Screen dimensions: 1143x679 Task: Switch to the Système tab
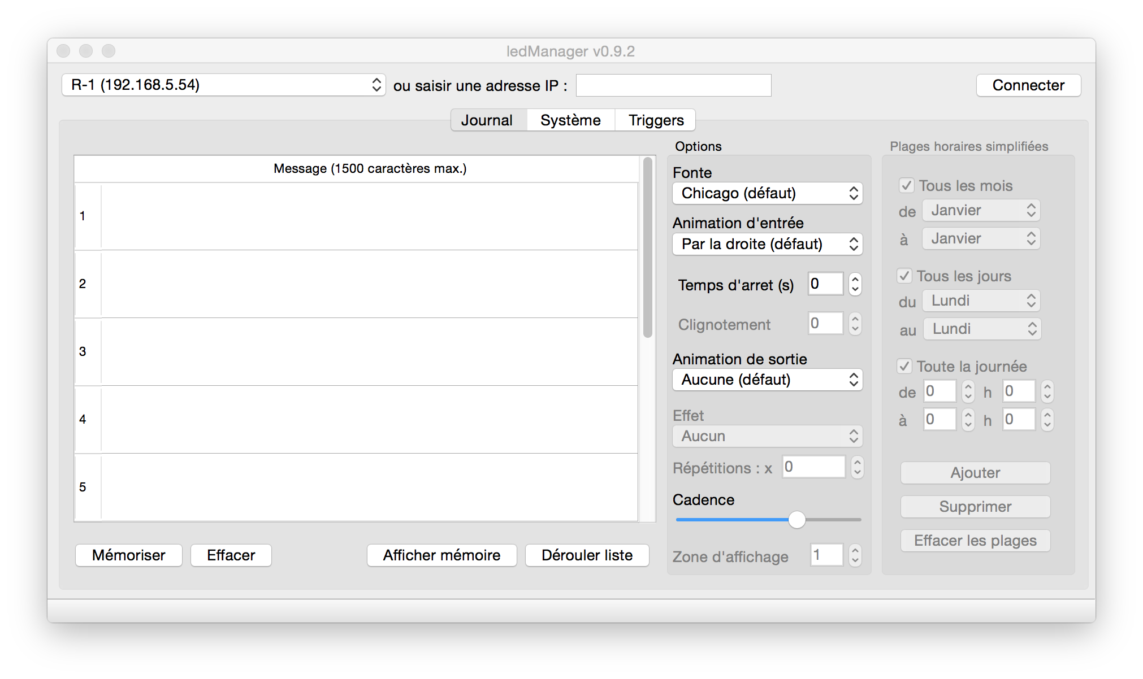[x=570, y=120]
